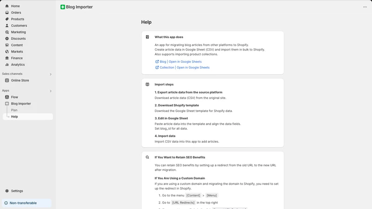
Task: Click the [URL Redirects] badge
Action: point(183,202)
